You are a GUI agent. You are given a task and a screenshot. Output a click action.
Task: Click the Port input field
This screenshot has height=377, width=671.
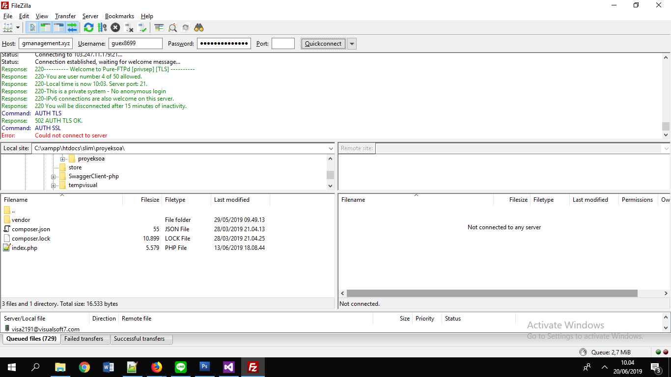(283, 44)
